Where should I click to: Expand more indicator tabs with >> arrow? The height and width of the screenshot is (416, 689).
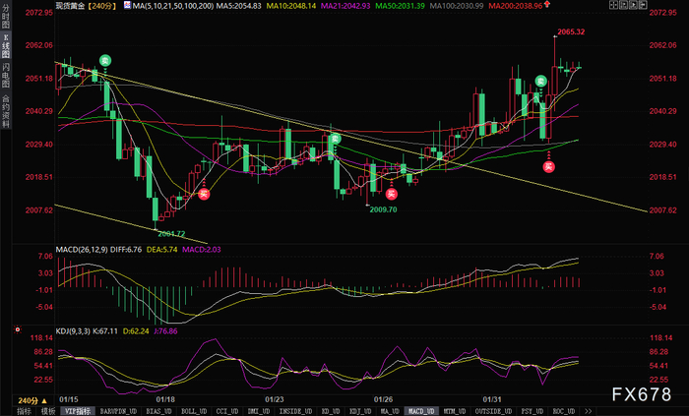click(x=588, y=411)
